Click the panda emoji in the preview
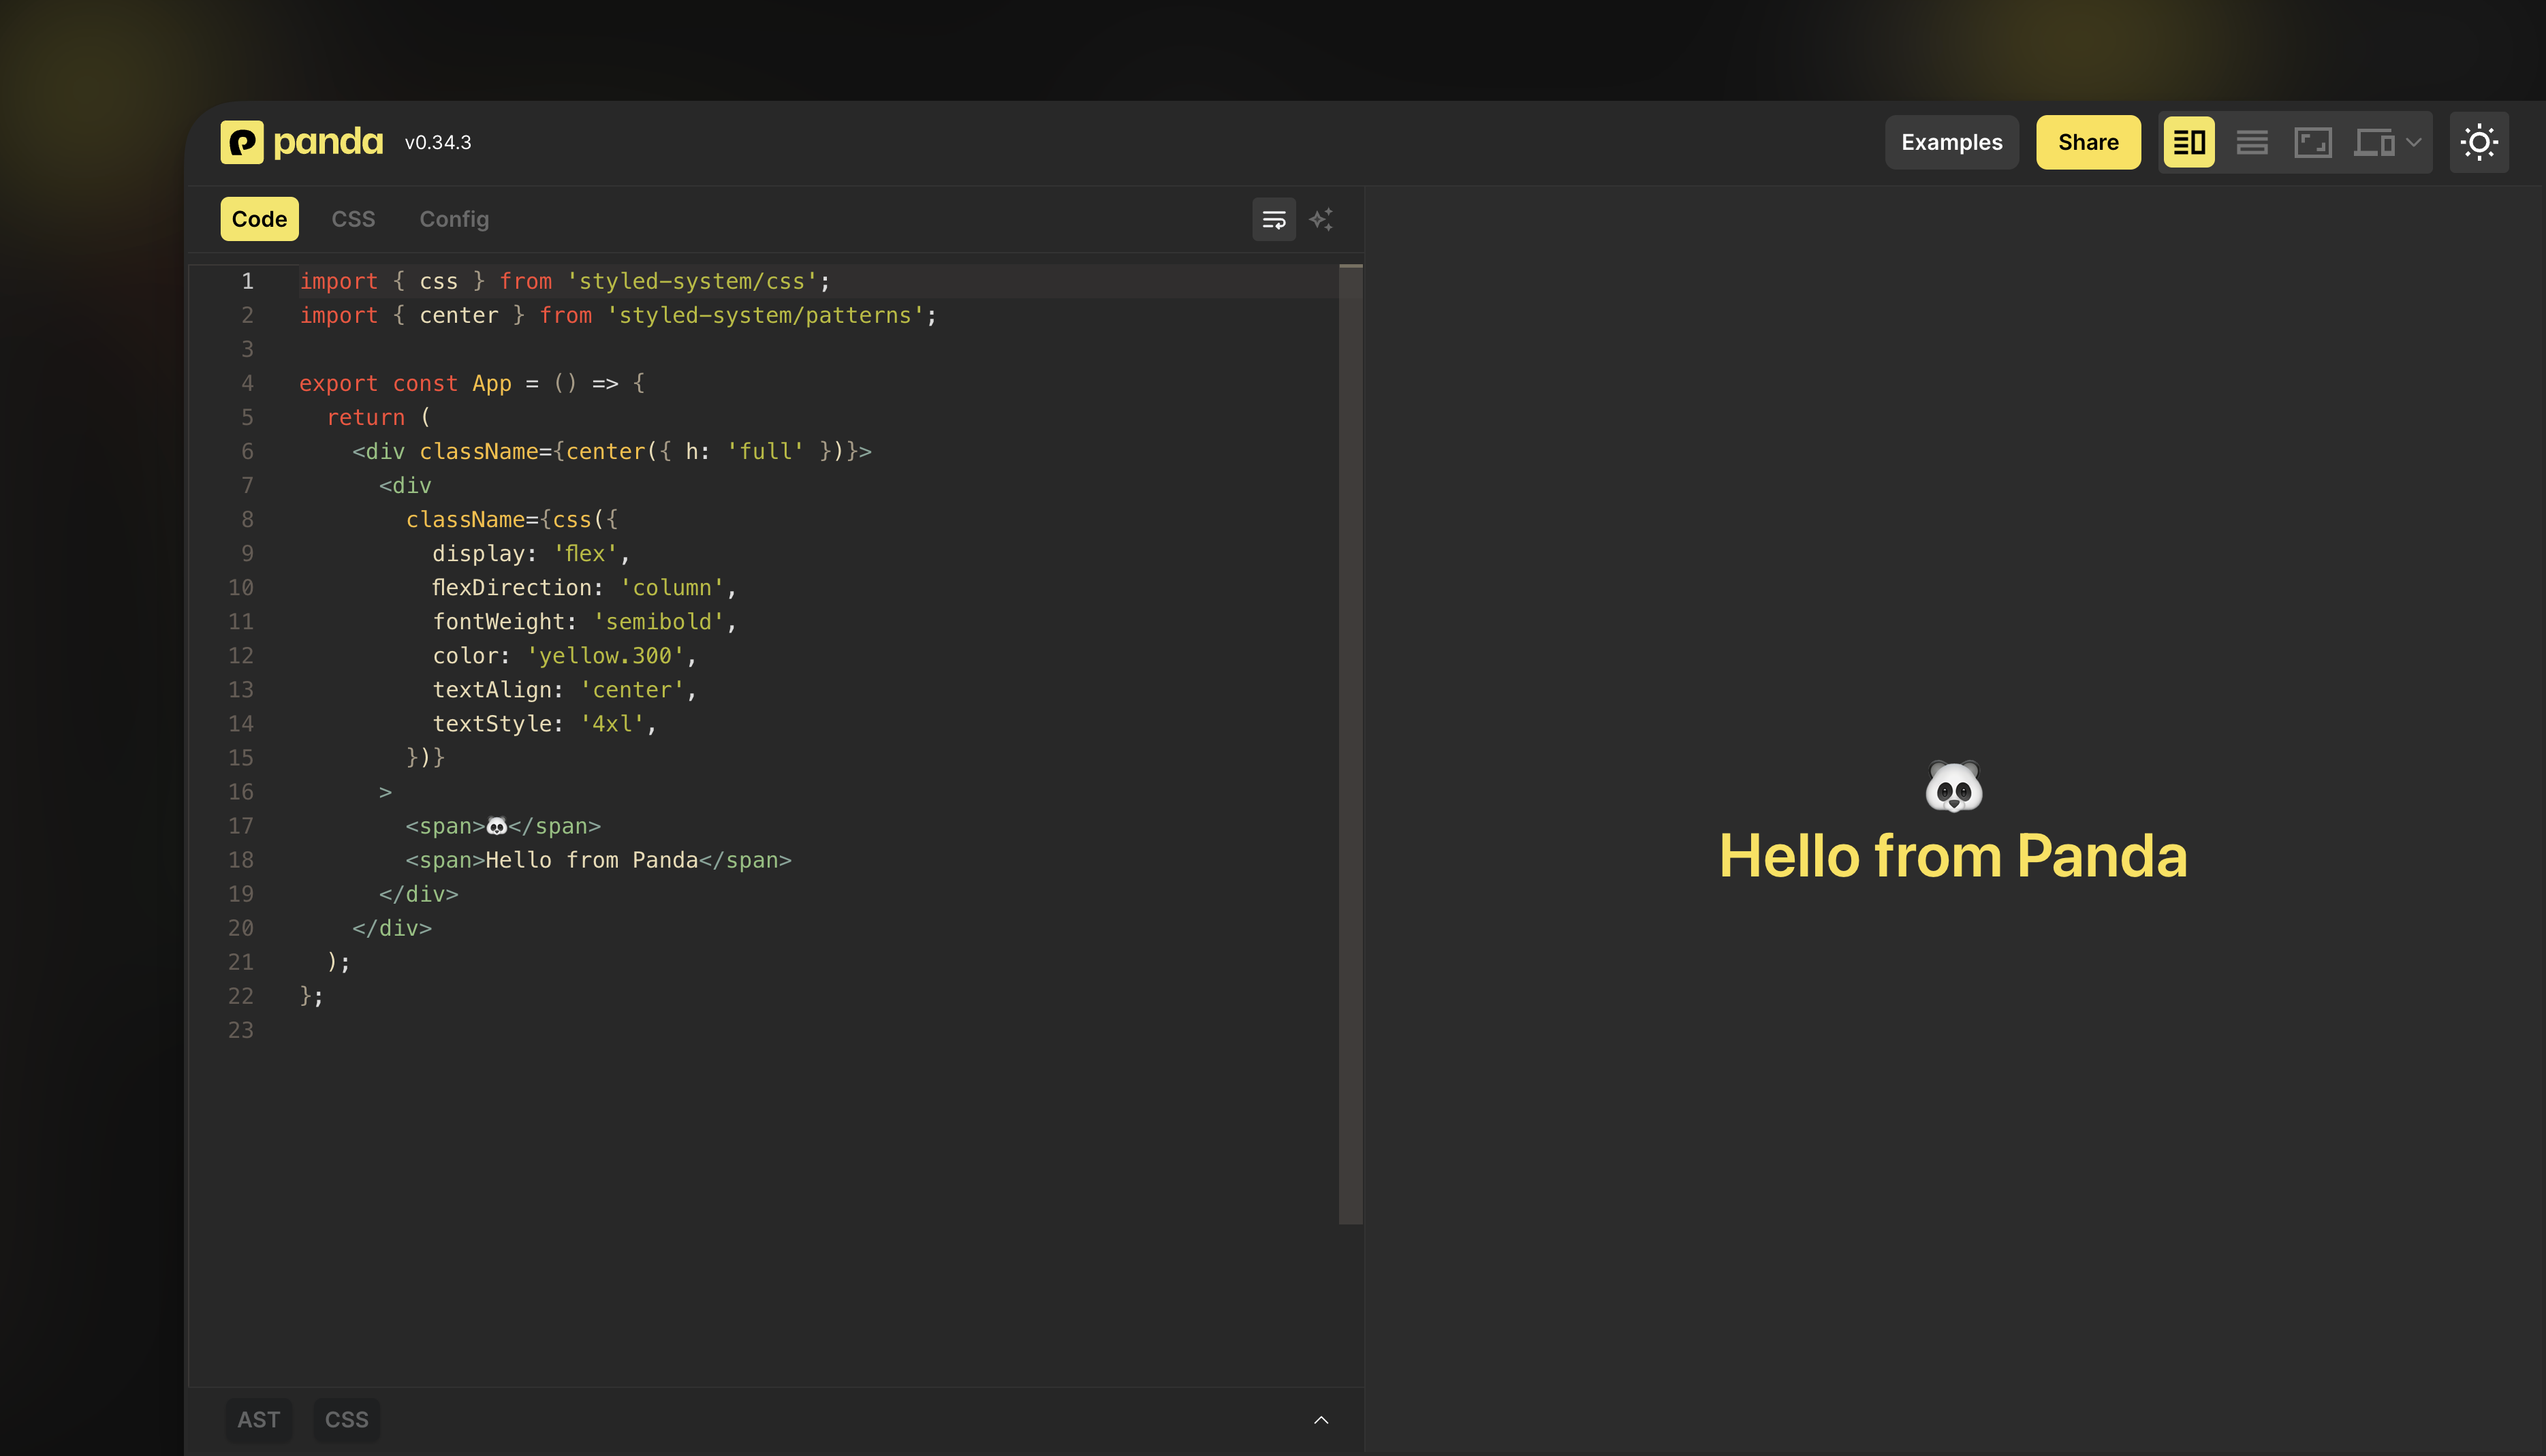Image resolution: width=2546 pixels, height=1456 pixels. coord(1953,786)
